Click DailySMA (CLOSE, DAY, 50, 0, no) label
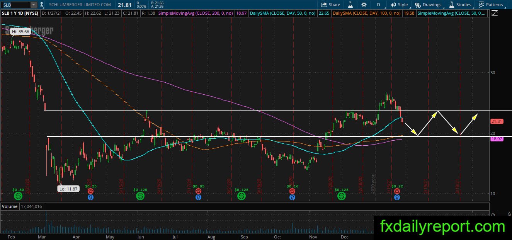Viewport: 512px width, 240px height. (282, 14)
